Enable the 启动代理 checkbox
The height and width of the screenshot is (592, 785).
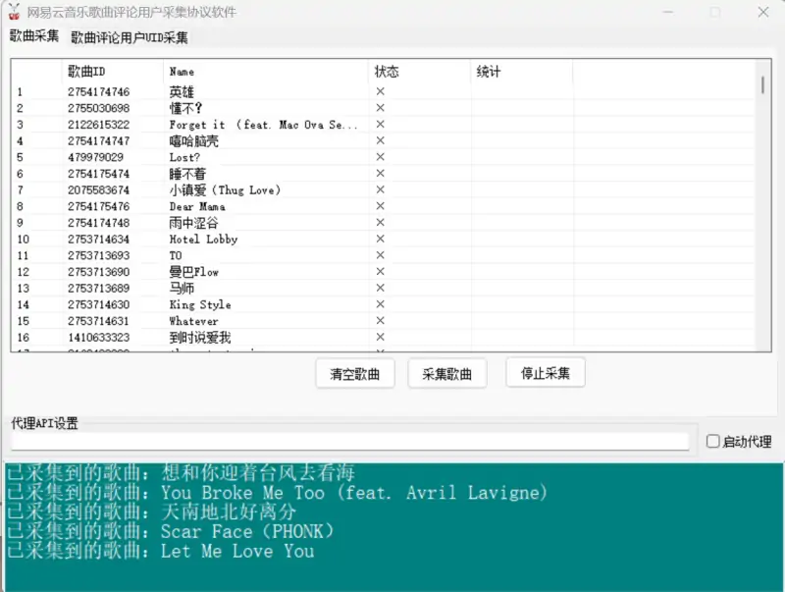tap(713, 442)
